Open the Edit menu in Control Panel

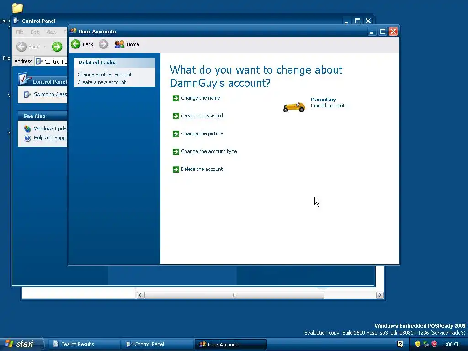pyautogui.click(x=35, y=32)
